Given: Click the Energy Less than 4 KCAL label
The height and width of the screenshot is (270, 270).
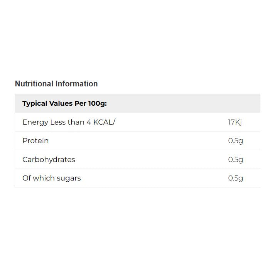Looking at the screenshot, I should coord(69,122).
